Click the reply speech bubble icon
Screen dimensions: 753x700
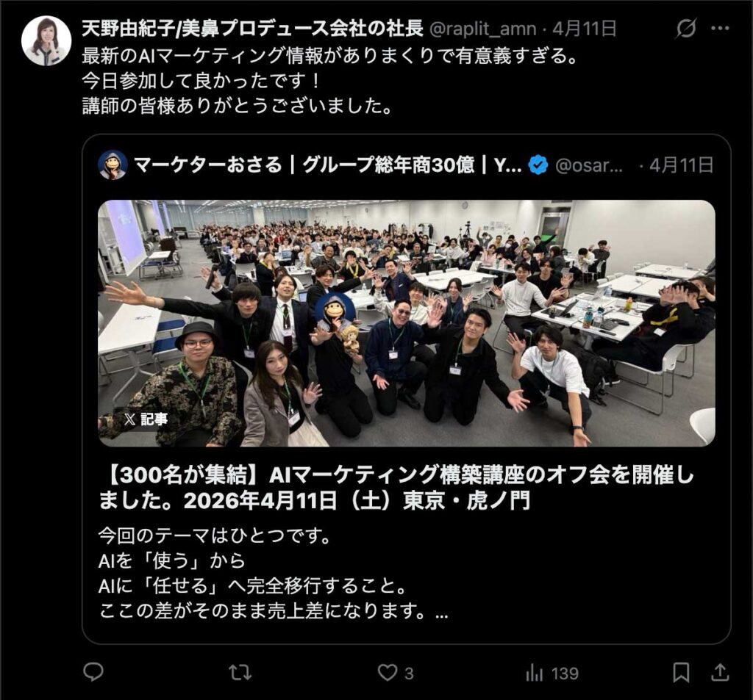click(93, 672)
